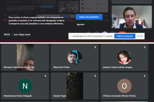Click the brown O avatar of Oficina Inclusión
The width and height of the screenshot is (154, 102).
[x=124, y=86]
